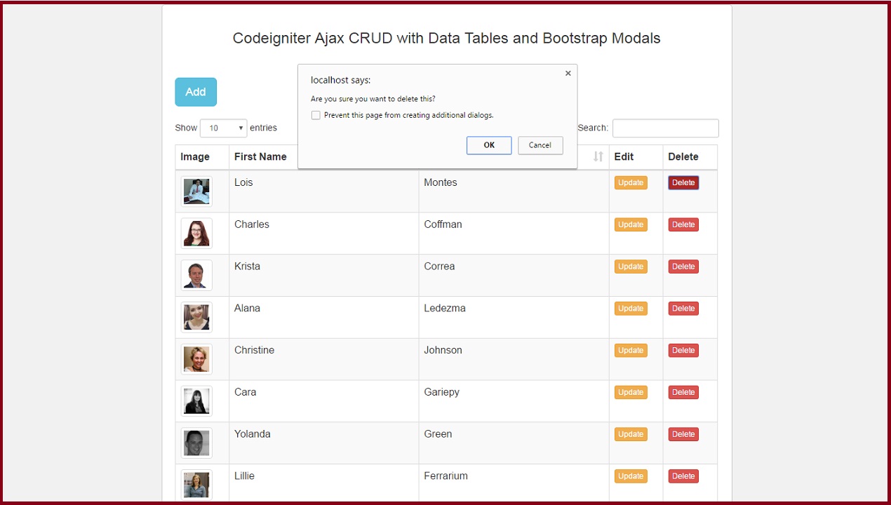The height and width of the screenshot is (505, 891).
Task: Open Lillie's profile thumbnail image
Action: click(196, 485)
